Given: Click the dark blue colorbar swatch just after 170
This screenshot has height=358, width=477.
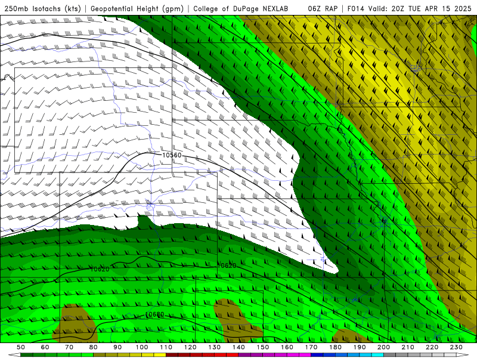Looking at the screenshot, I should (x=317, y=355).
